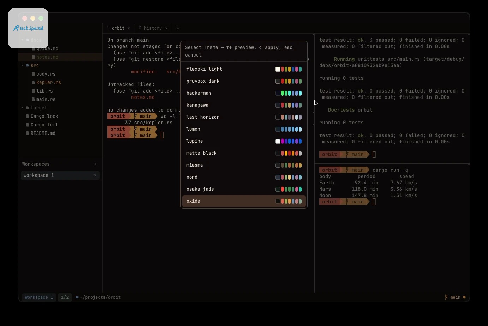This screenshot has height=326, width=488.
Task: Close workspace 1 in Workspaces panel
Action: tap(95, 176)
